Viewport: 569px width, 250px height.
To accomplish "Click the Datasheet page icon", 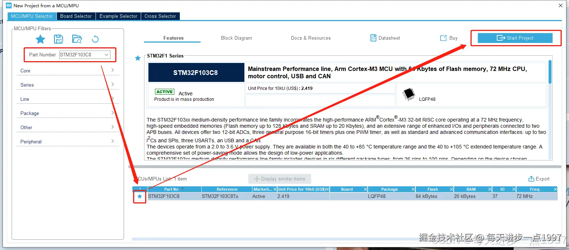I will click(373, 38).
